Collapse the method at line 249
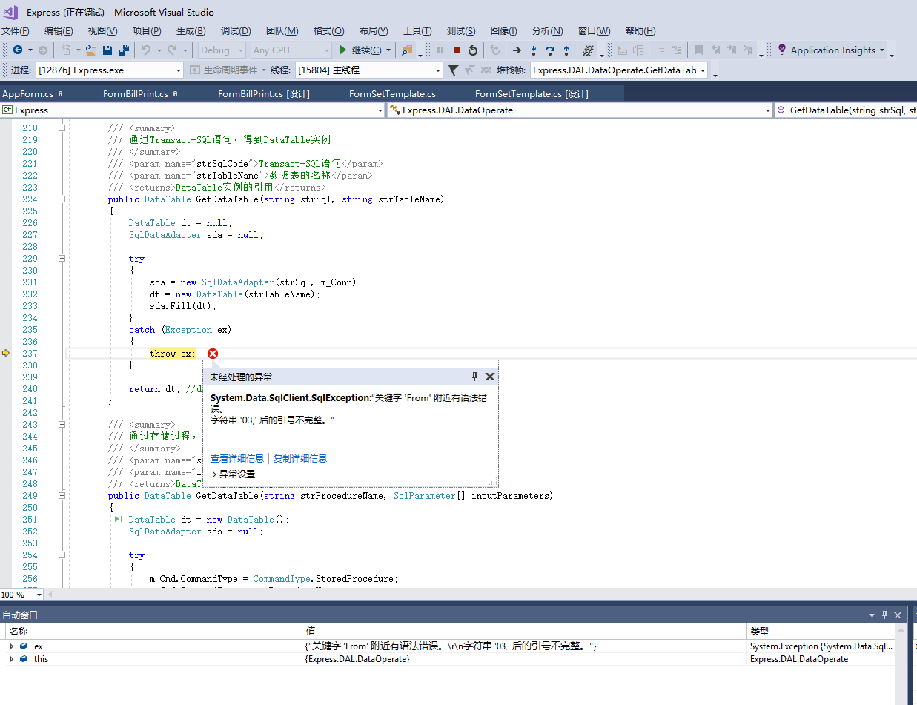The image size is (917, 705). click(x=62, y=496)
